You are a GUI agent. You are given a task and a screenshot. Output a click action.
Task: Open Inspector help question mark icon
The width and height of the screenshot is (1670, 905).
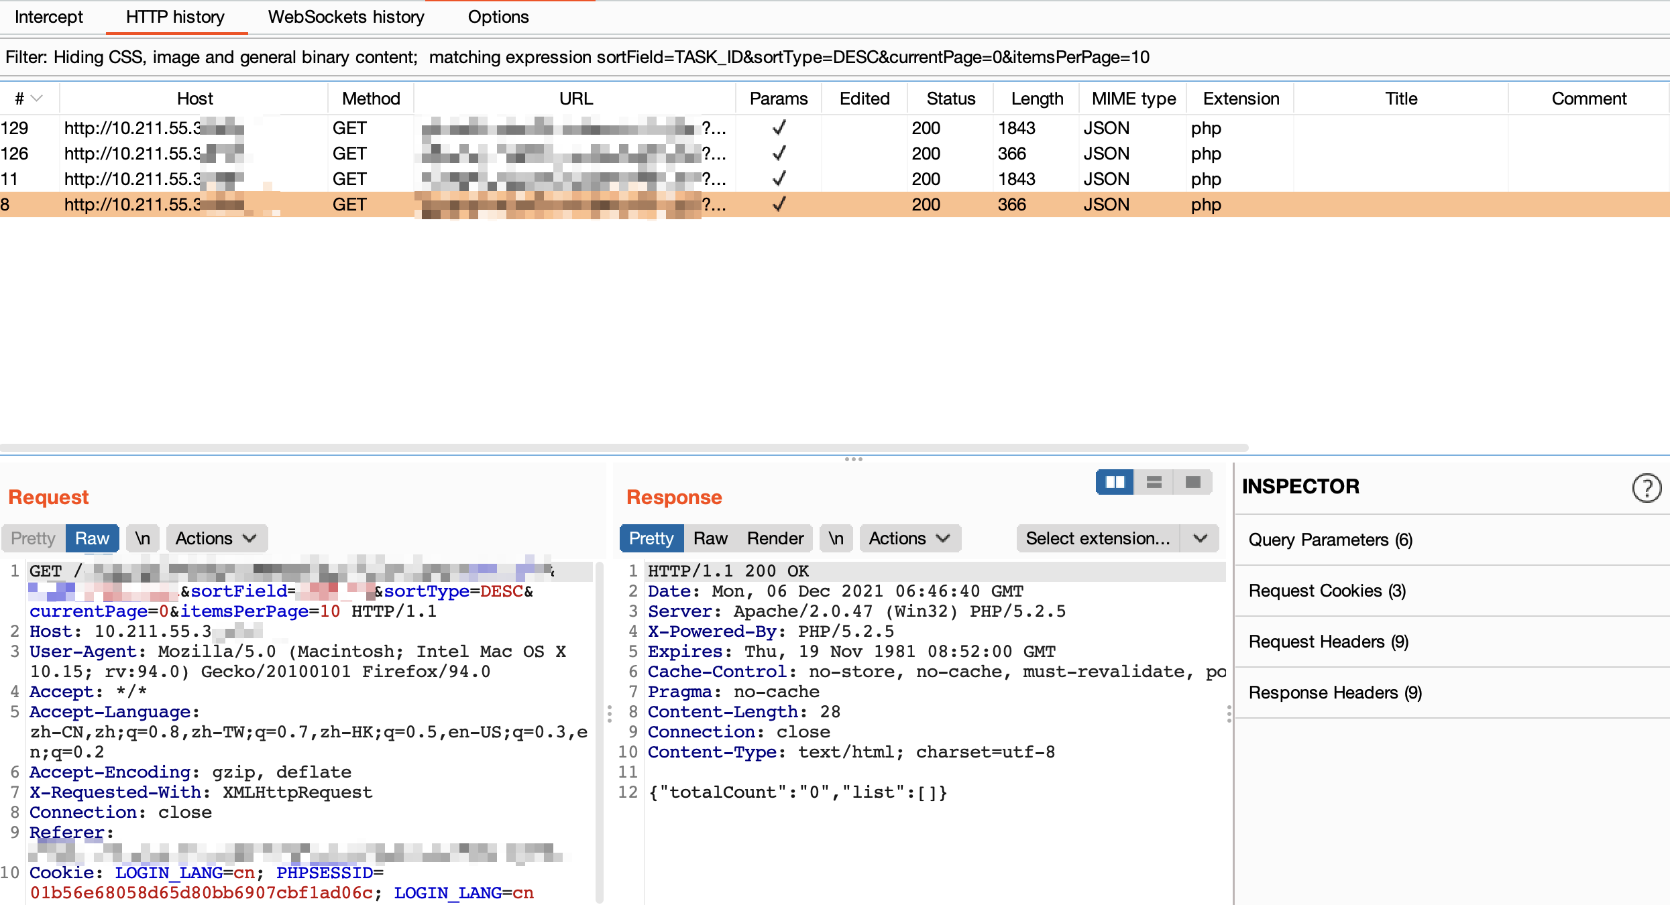click(1646, 487)
